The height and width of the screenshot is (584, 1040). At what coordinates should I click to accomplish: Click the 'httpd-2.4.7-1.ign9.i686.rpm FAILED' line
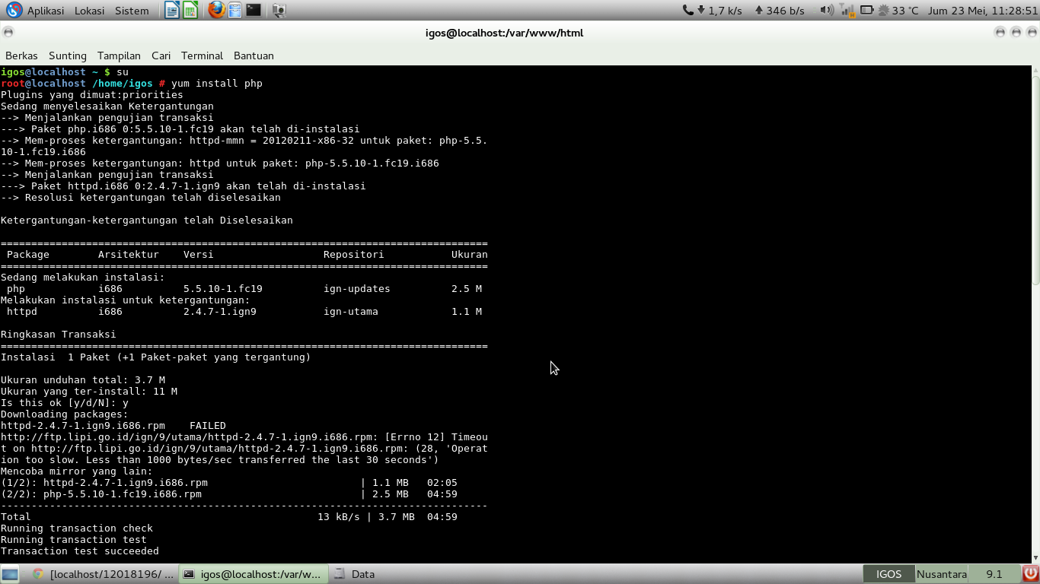click(x=113, y=426)
